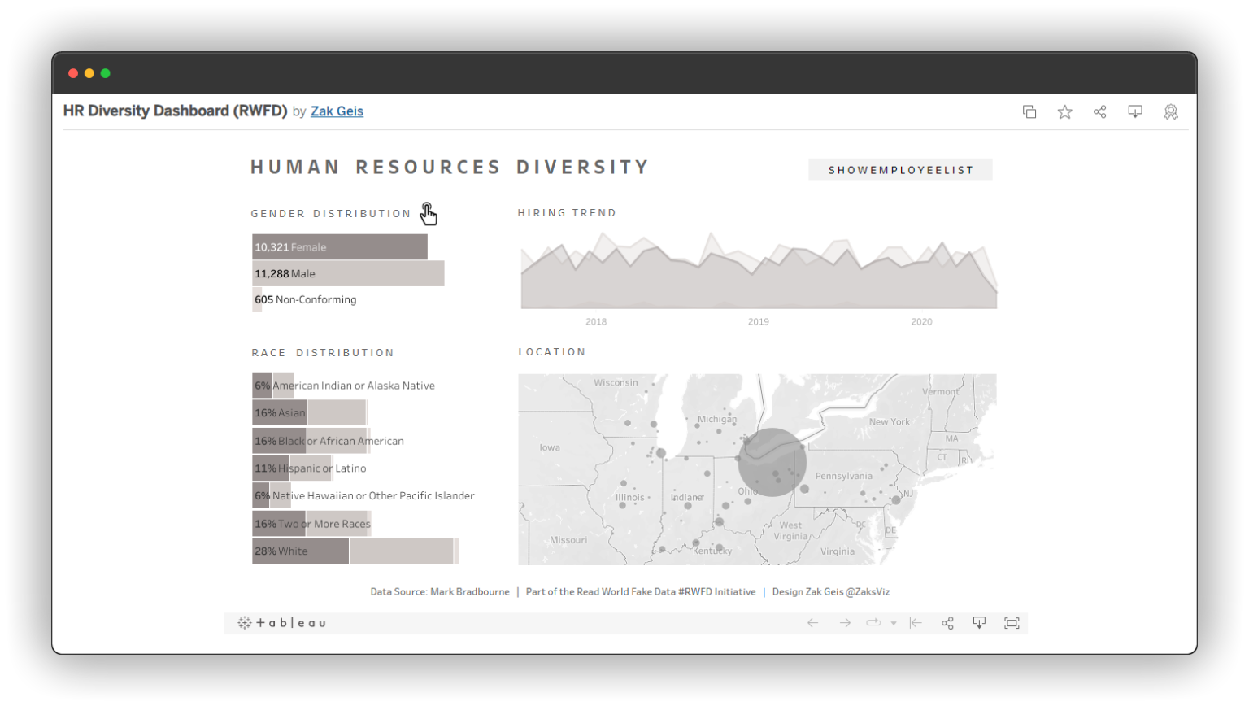Click the share icon in the bottom toolbar
This screenshot has width=1249, height=706.
point(947,622)
